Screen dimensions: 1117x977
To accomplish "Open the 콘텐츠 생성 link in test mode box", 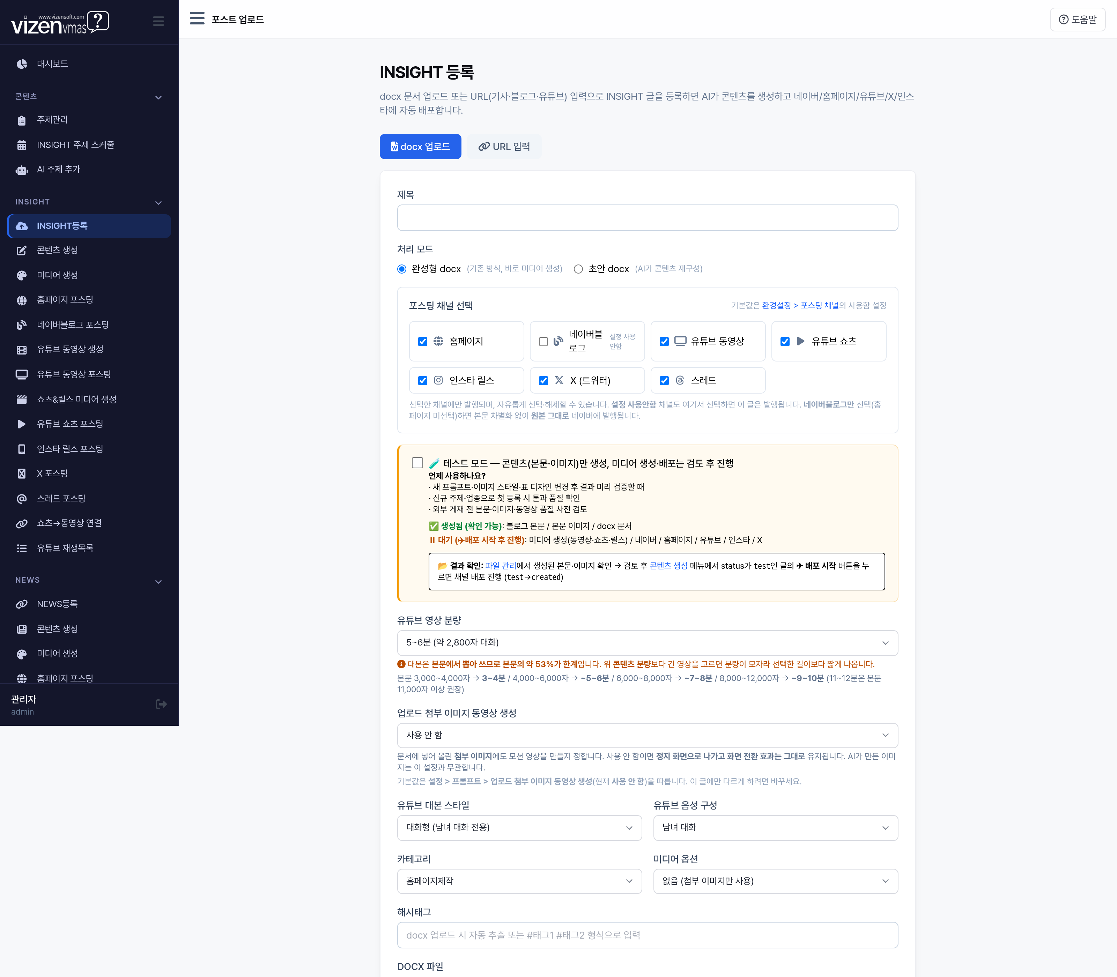I will pos(669,566).
